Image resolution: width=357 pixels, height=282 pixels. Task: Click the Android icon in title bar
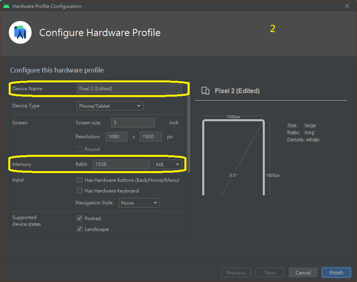[x=6, y=6]
